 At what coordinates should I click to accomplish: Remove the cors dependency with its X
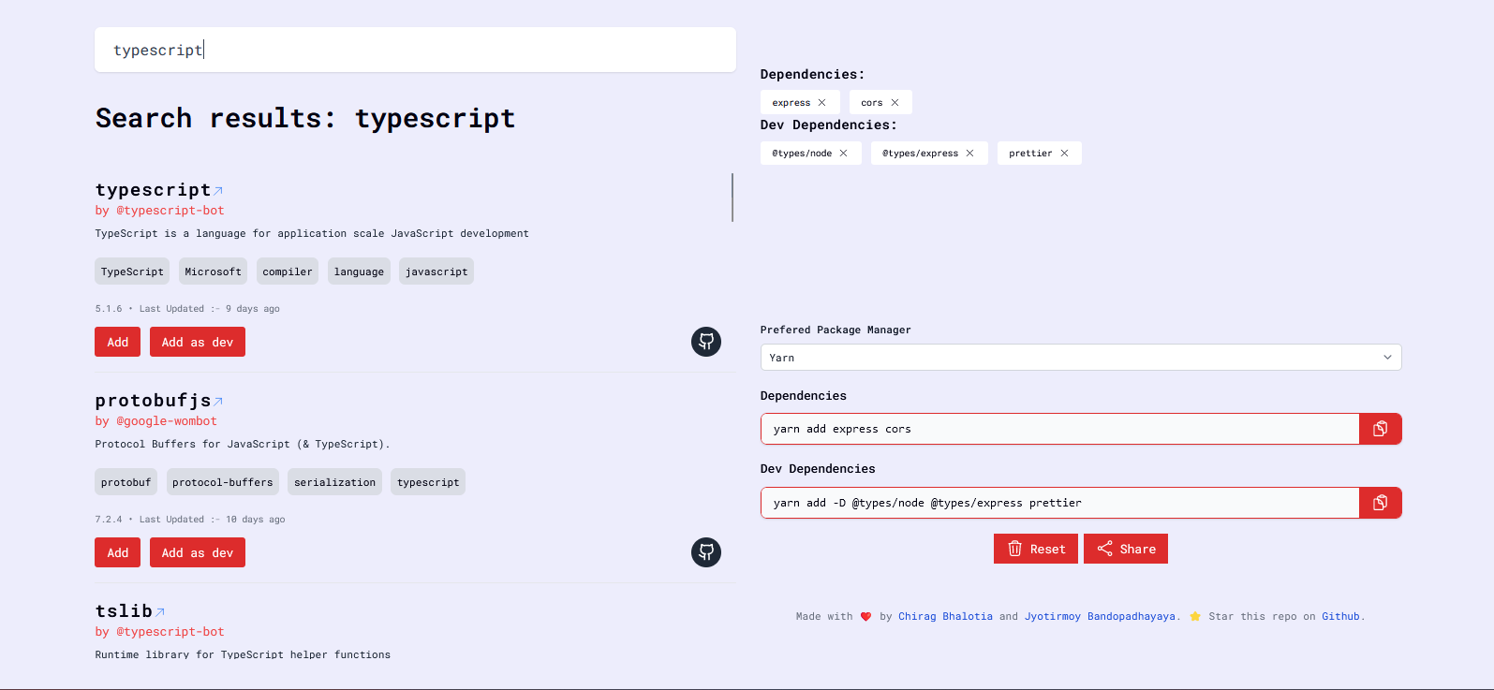pos(895,103)
